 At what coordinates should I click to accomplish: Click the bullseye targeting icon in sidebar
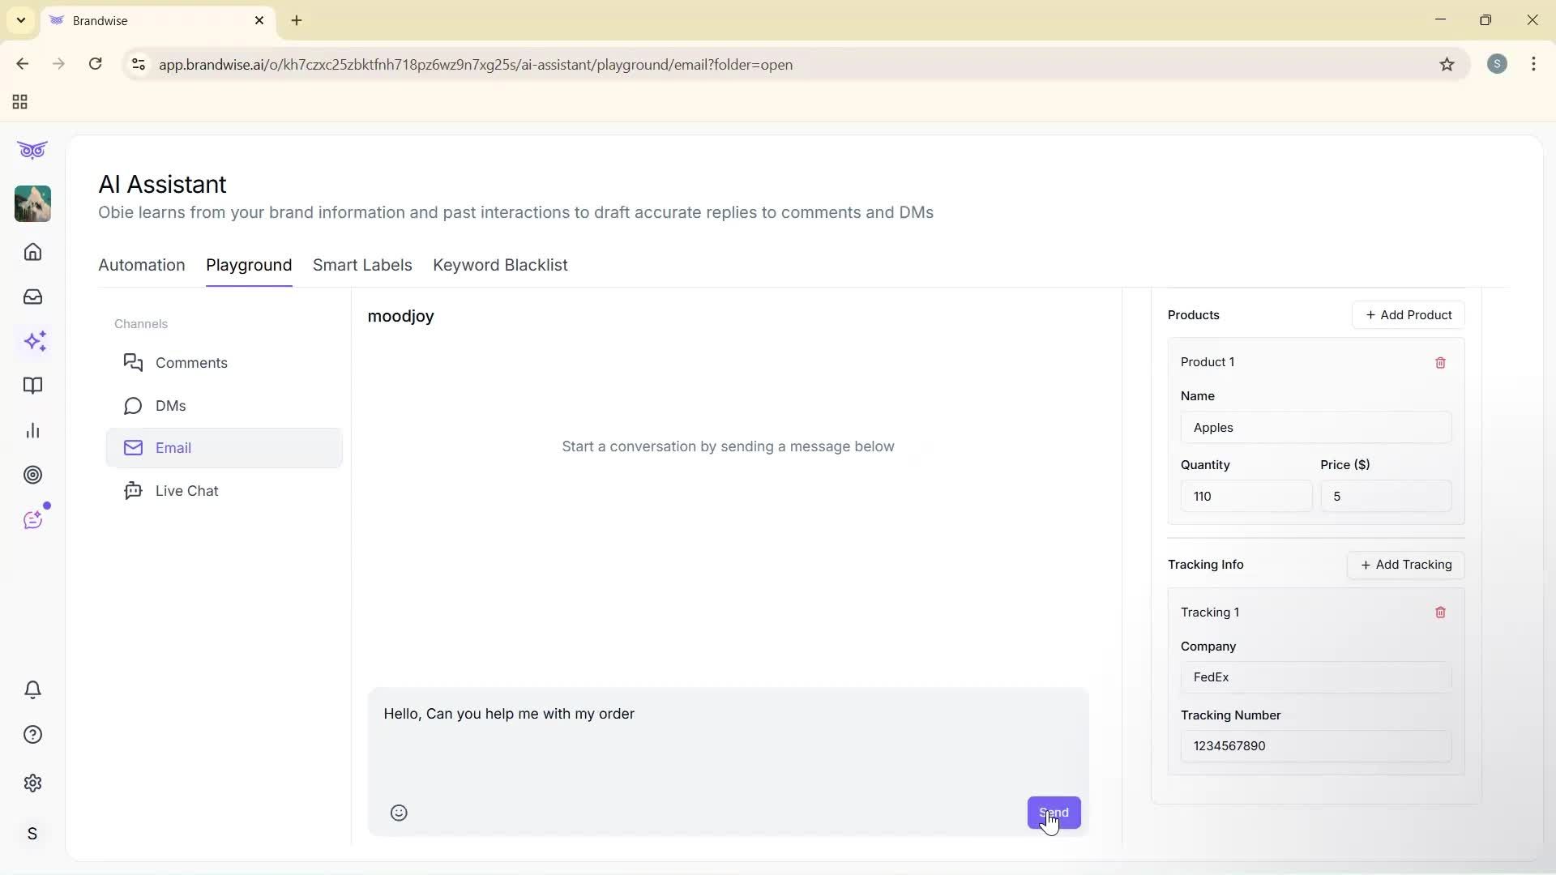(x=32, y=475)
